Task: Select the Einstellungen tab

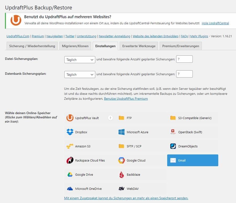Action: (105, 46)
